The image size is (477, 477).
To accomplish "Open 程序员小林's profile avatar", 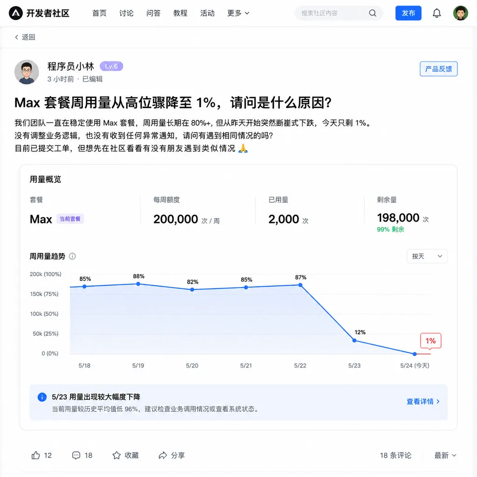I will 27,72.
